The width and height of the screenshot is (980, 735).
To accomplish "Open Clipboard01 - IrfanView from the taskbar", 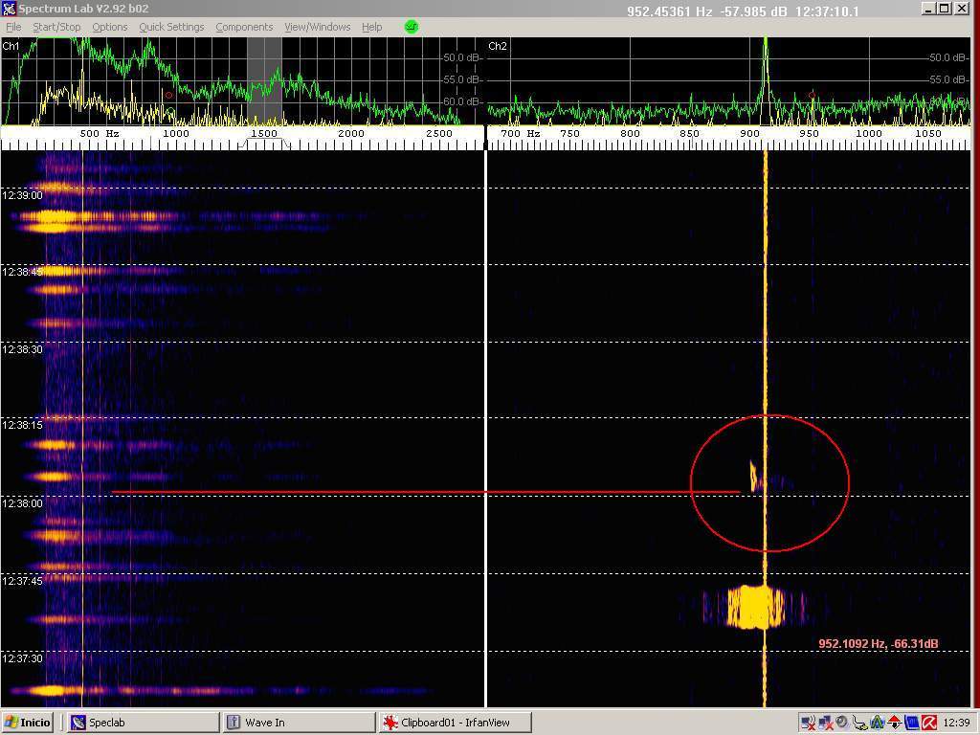I will pos(455,723).
